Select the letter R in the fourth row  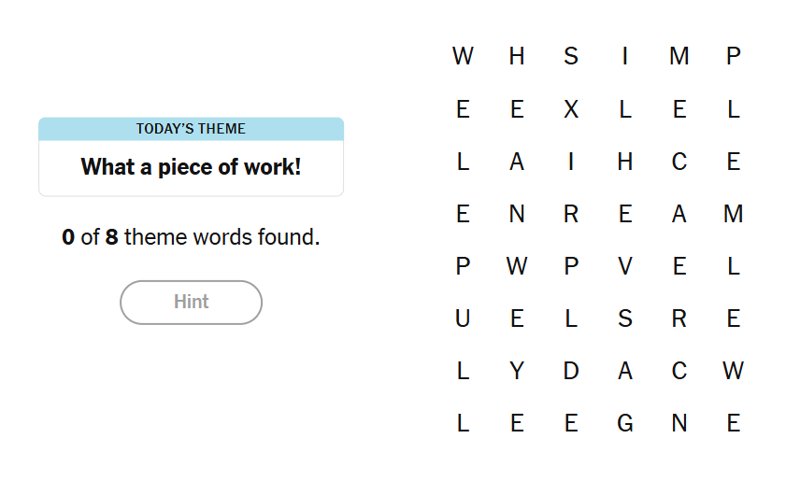coord(571,215)
